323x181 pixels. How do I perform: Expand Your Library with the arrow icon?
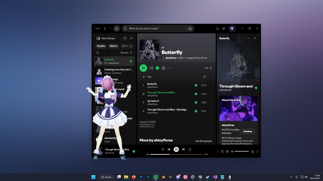coord(131,38)
